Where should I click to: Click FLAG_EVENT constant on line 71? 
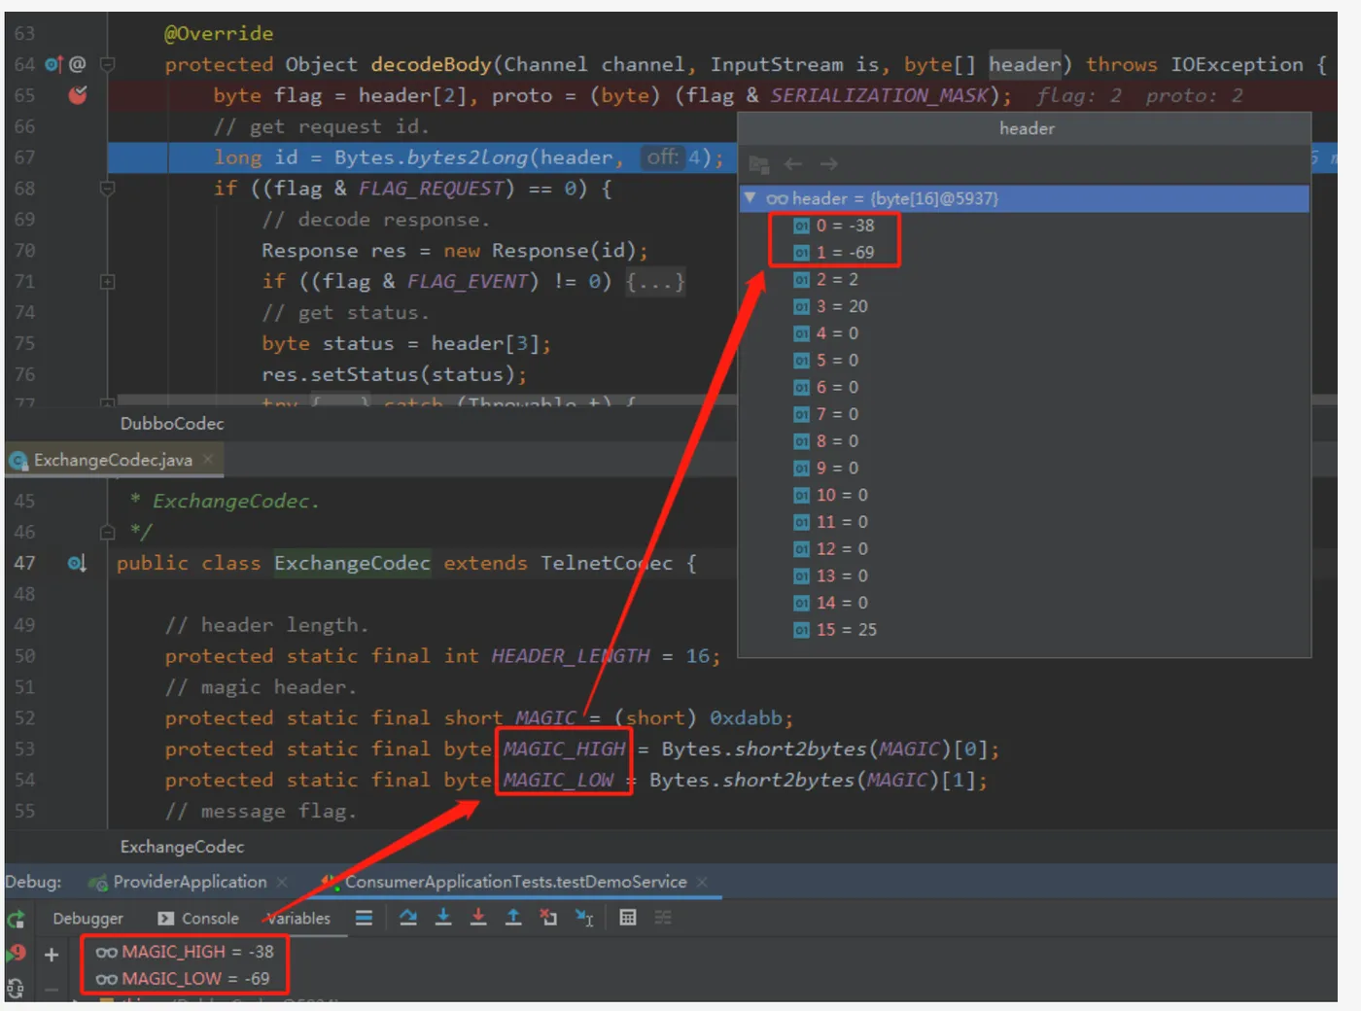click(x=467, y=281)
